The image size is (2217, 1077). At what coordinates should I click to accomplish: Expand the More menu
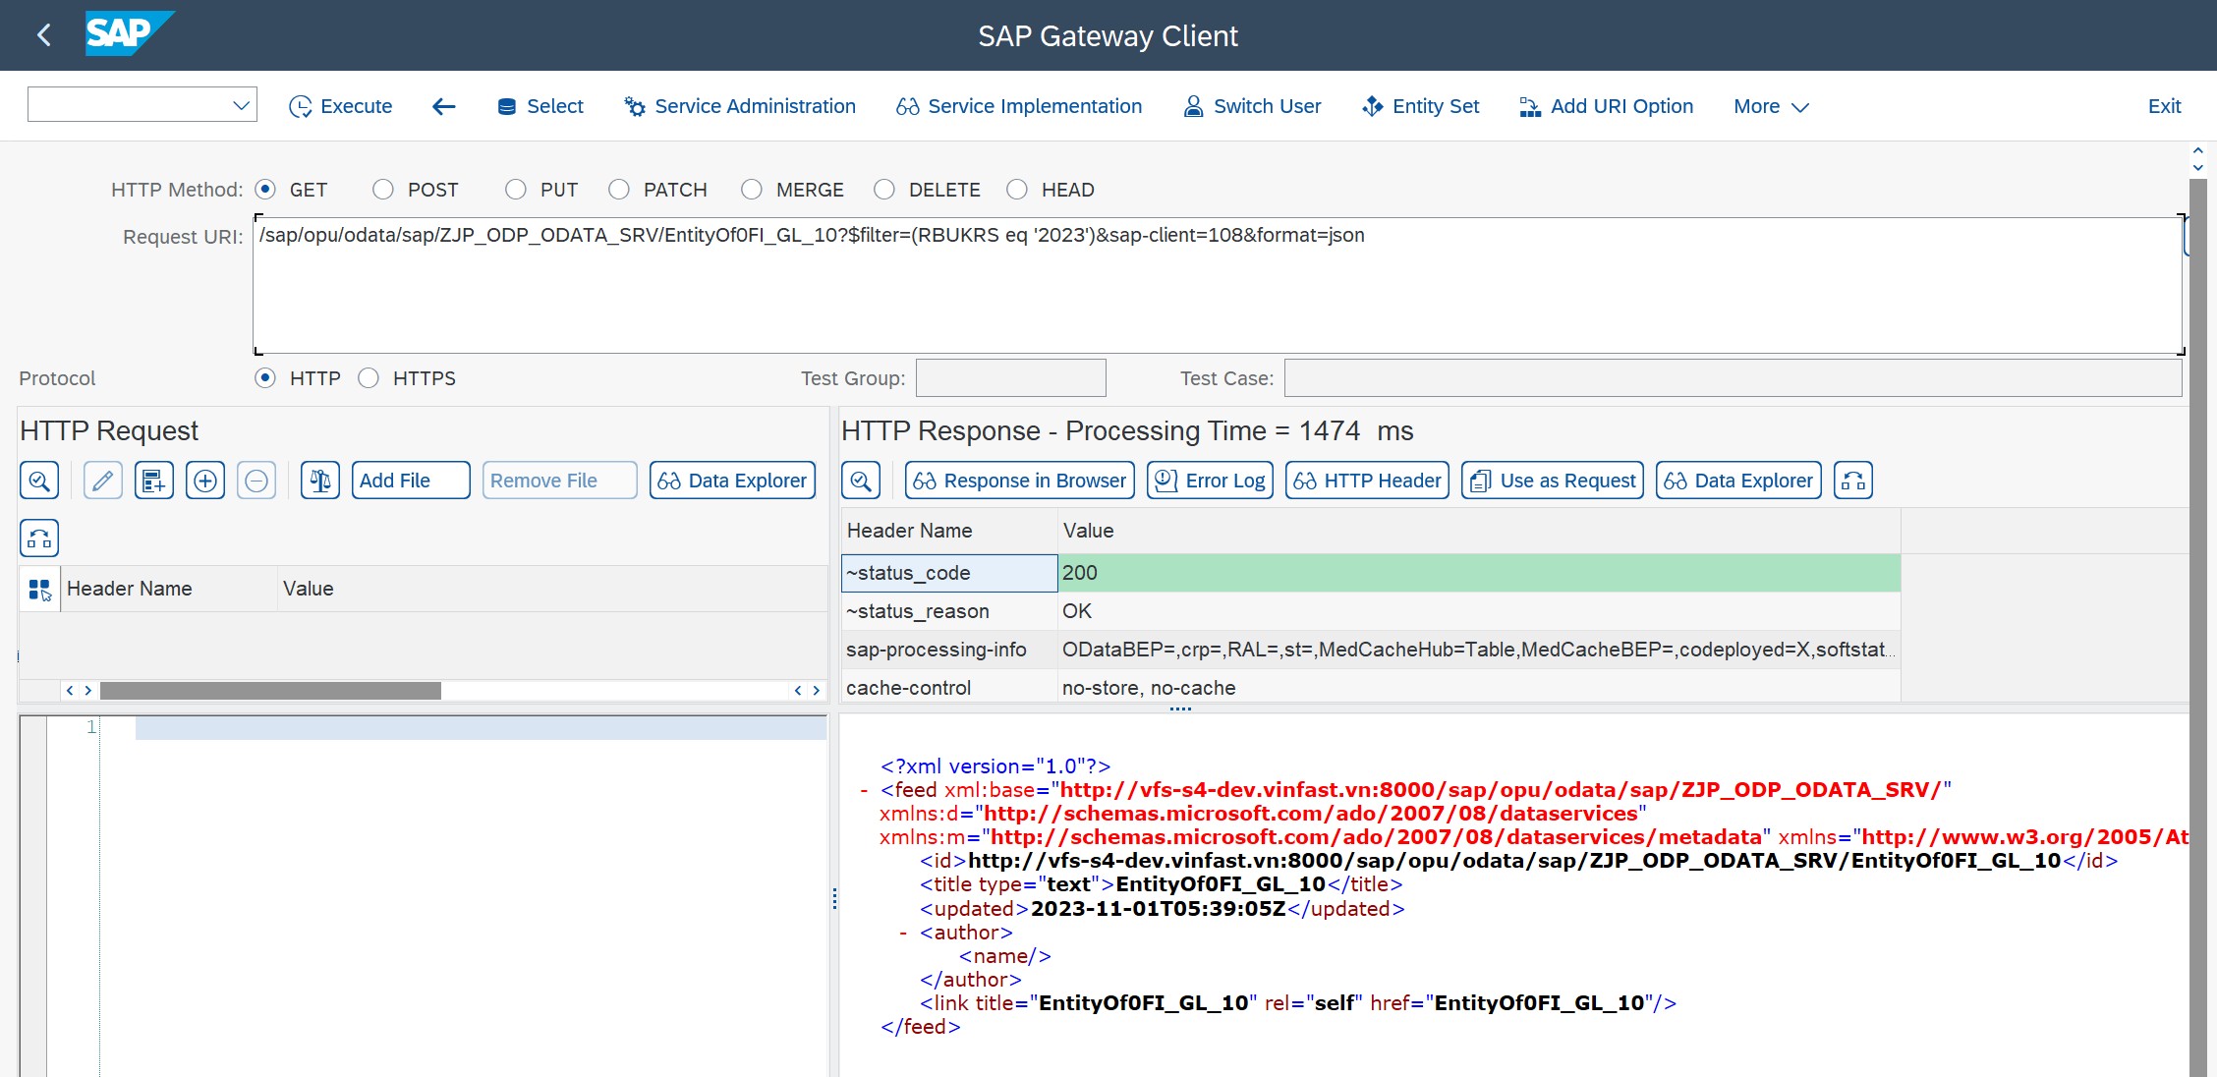1771,106
